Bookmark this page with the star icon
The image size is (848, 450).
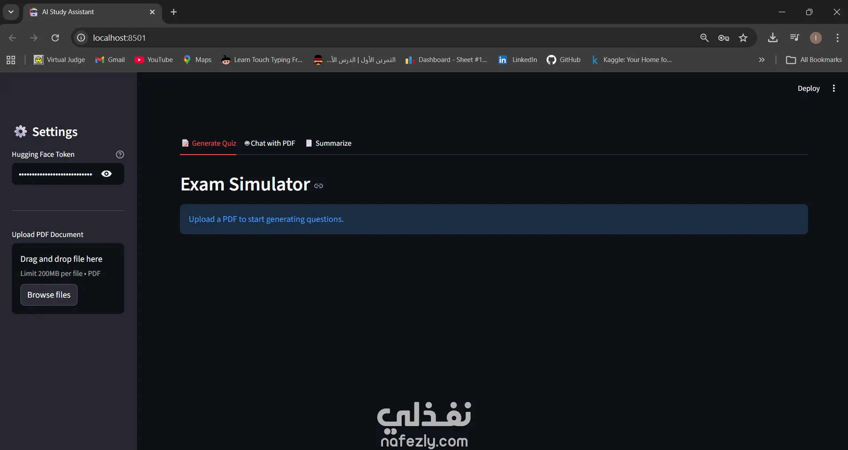click(743, 38)
